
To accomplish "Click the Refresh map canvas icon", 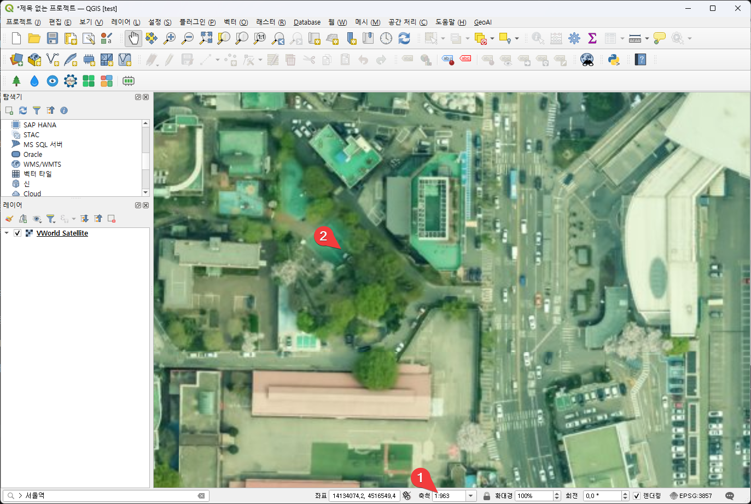I will pos(404,38).
